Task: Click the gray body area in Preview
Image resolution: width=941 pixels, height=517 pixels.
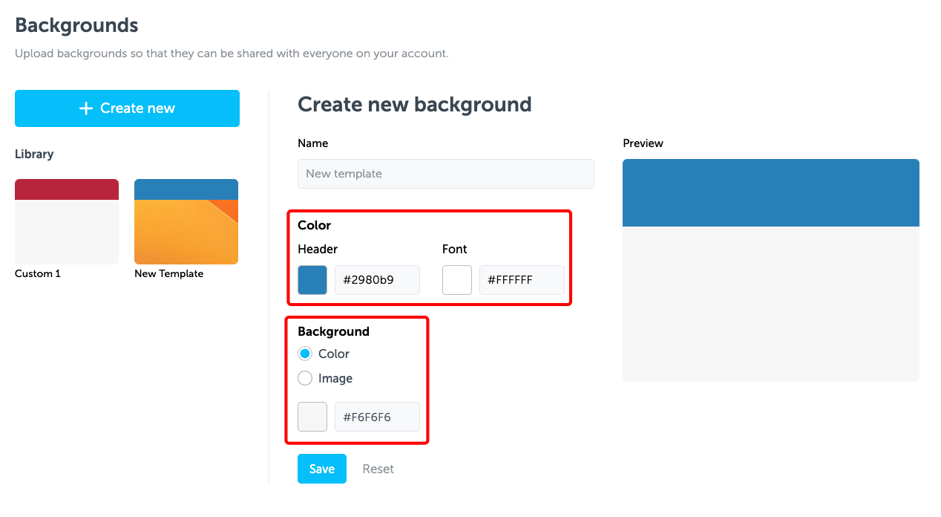Action: [x=770, y=304]
